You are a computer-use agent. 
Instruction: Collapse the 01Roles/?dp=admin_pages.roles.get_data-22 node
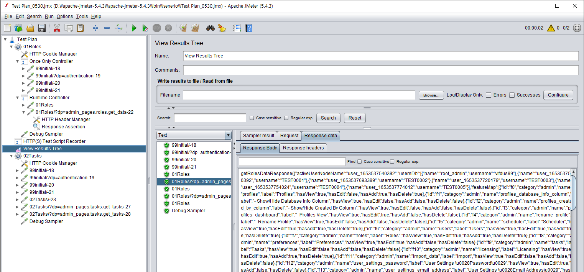click(23, 112)
